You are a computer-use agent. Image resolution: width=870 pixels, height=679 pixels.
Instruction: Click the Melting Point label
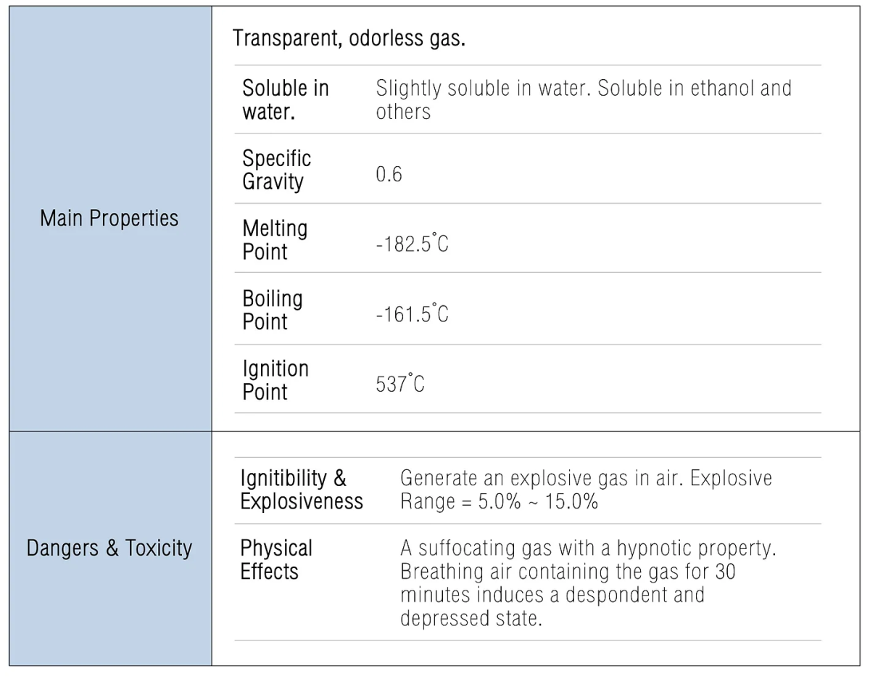(275, 240)
